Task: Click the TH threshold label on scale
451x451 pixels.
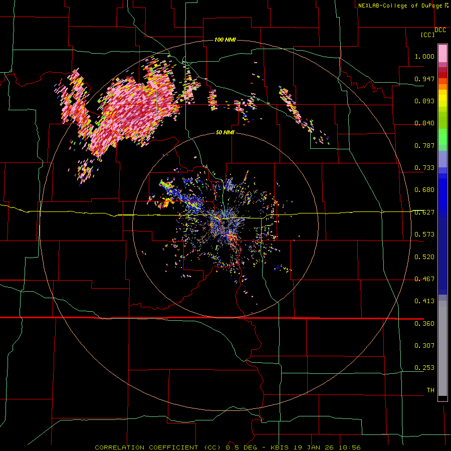Action: click(x=430, y=390)
